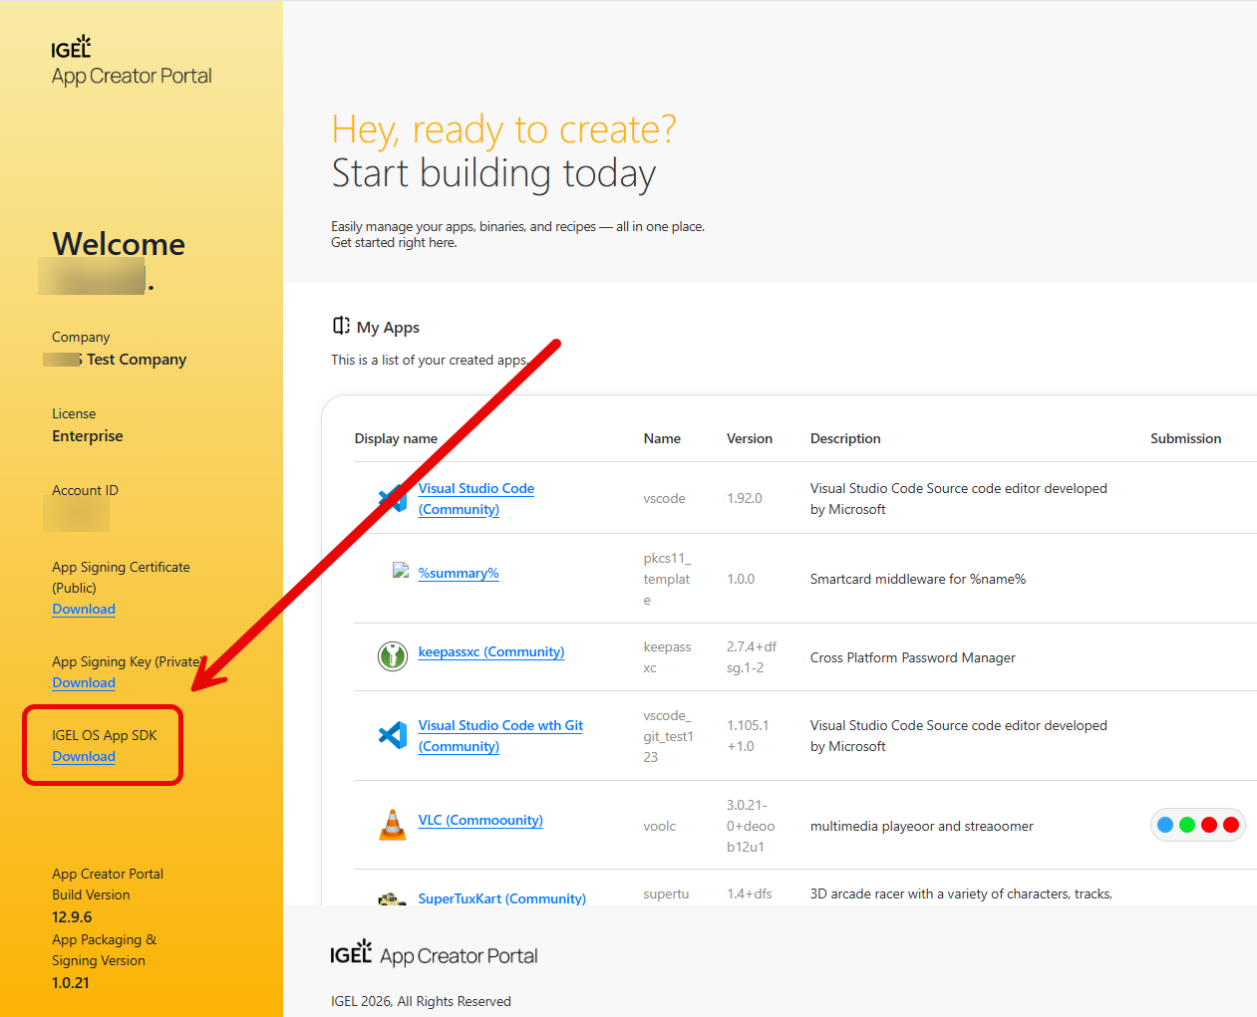This screenshot has height=1017, width=1257.
Task: Click the blue submission status dot for VLC
Action: pyautogui.click(x=1165, y=825)
